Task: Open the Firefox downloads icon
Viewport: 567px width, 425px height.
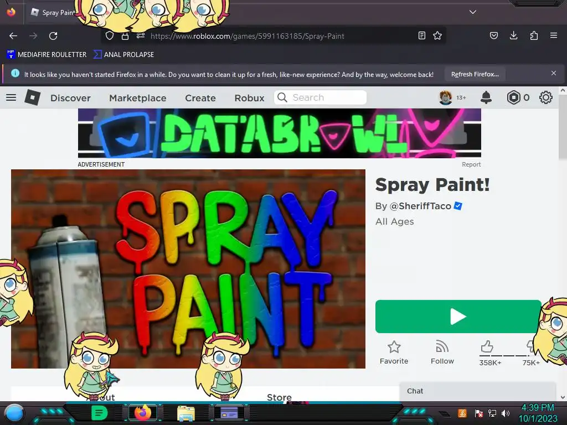Action: (x=513, y=35)
